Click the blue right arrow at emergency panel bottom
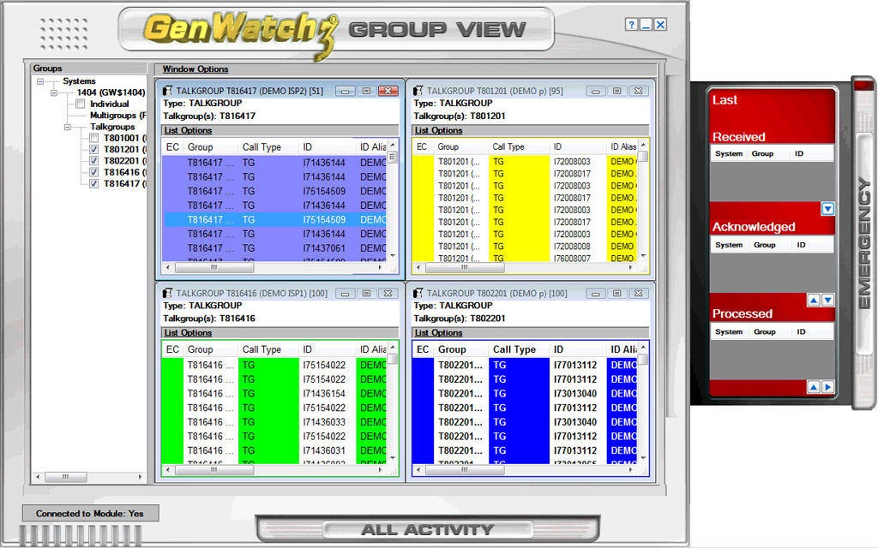Image resolution: width=878 pixels, height=548 pixels. coord(828,387)
